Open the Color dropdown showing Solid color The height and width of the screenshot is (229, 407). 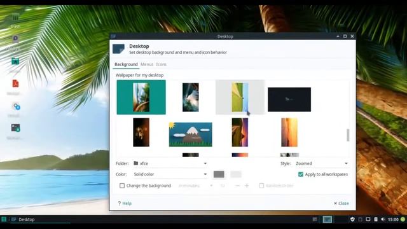170,174
